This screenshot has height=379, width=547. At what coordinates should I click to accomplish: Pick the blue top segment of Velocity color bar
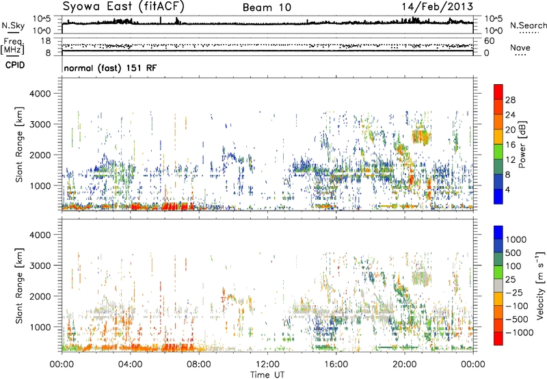(x=498, y=233)
